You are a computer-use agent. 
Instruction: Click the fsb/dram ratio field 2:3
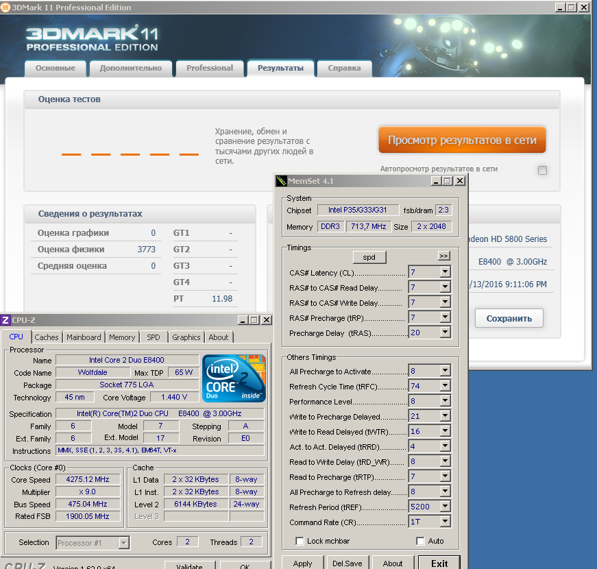[443, 210]
